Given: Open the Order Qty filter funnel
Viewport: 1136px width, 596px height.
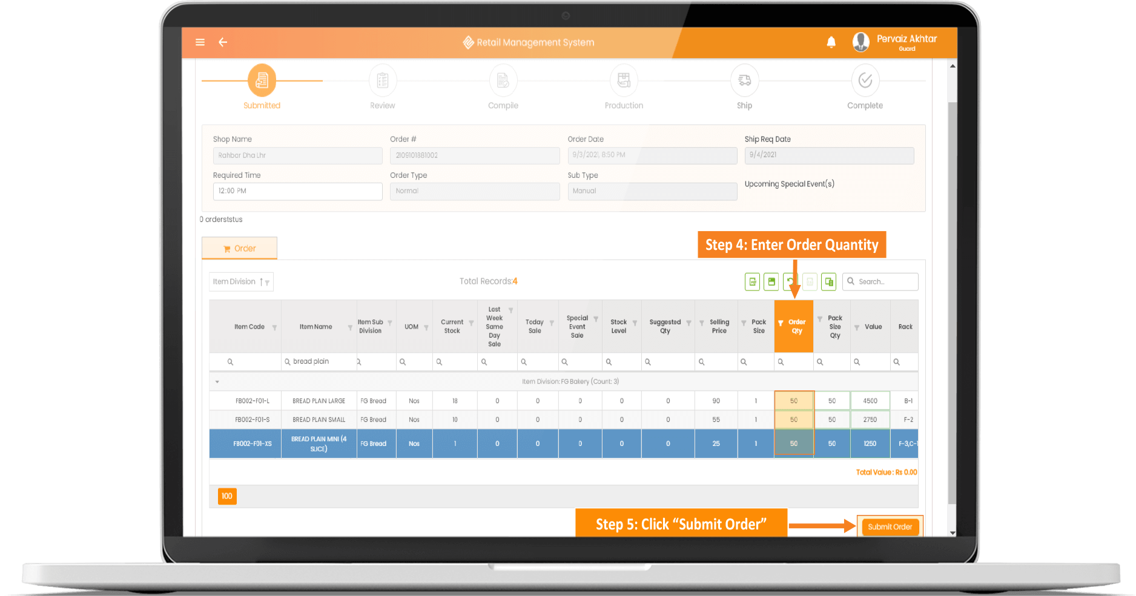Looking at the screenshot, I should 781,323.
